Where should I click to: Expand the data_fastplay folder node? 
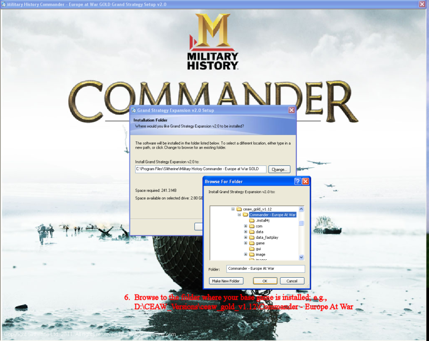pyautogui.click(x=246, y=238)
